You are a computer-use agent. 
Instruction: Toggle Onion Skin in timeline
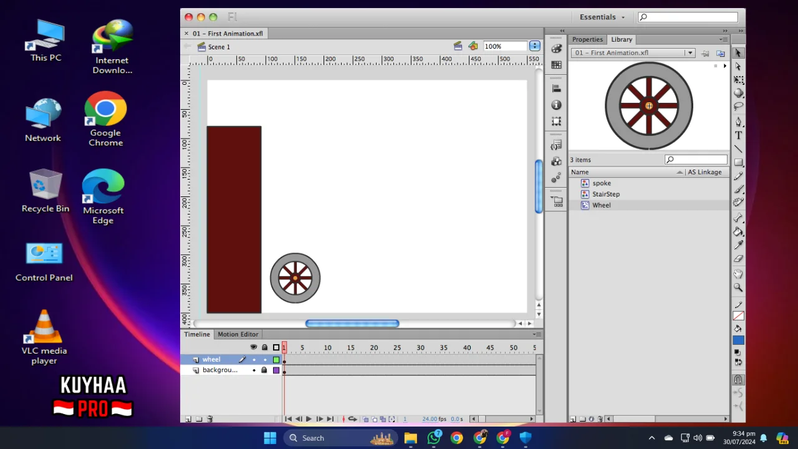tap(366, 419)
